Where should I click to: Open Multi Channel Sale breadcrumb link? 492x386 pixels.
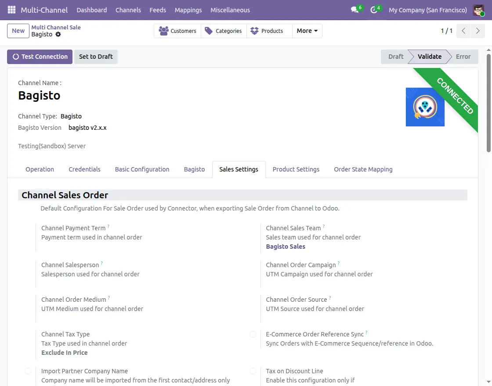point(56,27)
